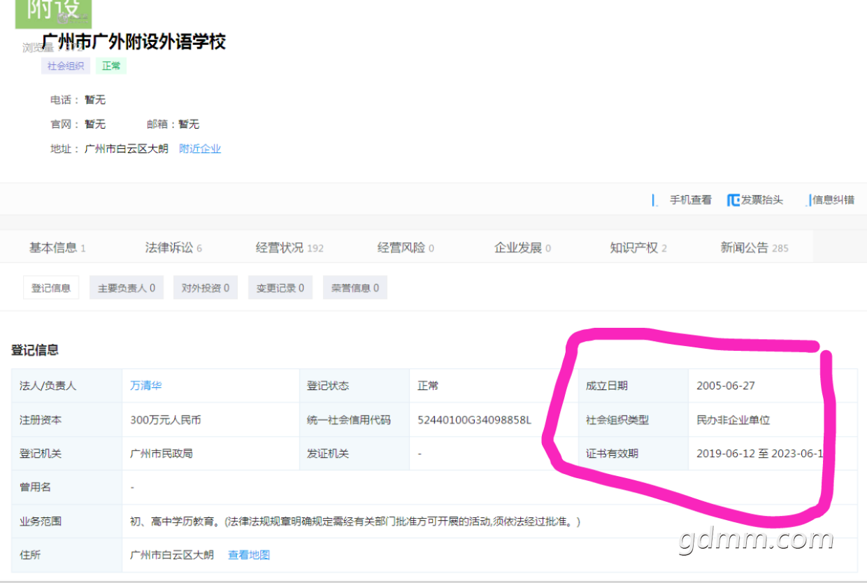This screenshot has height=583, width=867.
Task: Click the 正常 value in the 登记状态 row
Action: [x=428, y=386]
